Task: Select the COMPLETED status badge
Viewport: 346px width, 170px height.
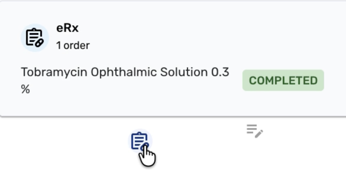Action: pyautogui.click(x=283, y=80)
